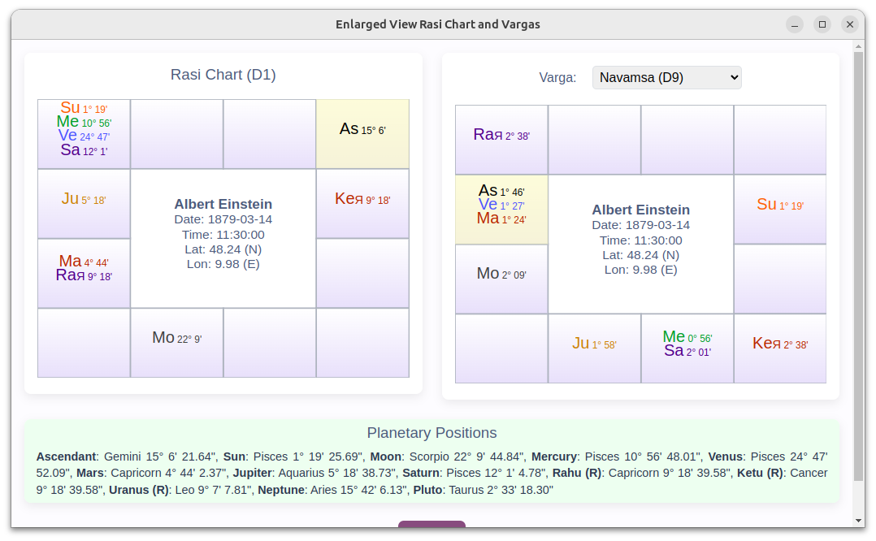Click Su 1° 19' in Navamsa chart

780,205
